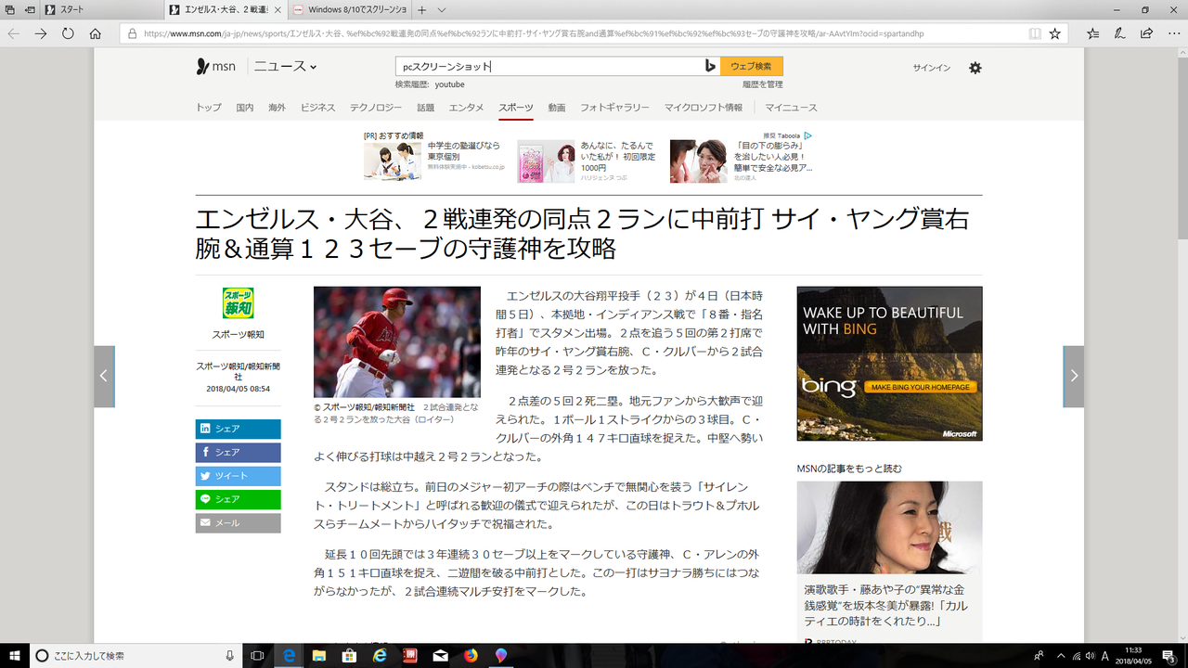
Task: Open the フォトギャラリー navigation item
Action: (x=614, y=108)
